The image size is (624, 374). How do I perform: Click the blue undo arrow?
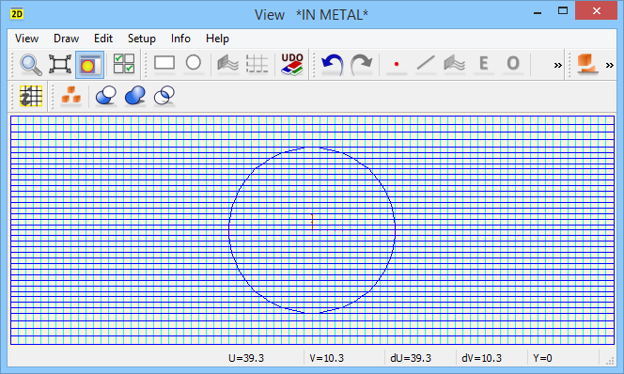pos(333,65)
